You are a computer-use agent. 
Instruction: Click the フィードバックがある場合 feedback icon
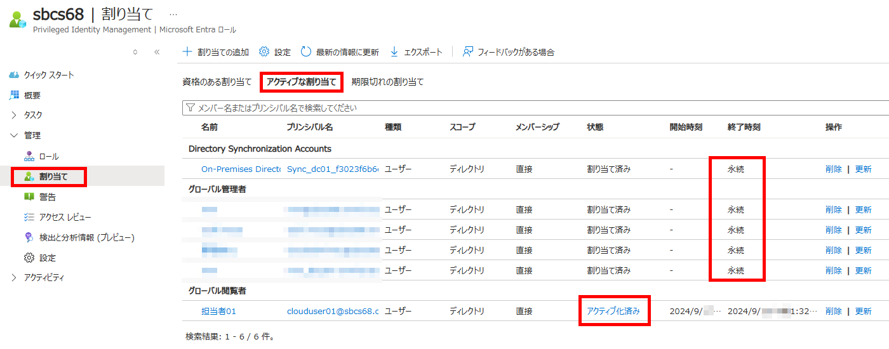click(x=468, y=52)
